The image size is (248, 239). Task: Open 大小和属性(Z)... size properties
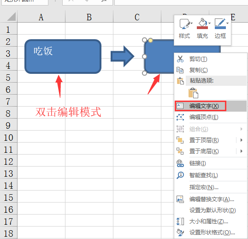tap(211, 221)
